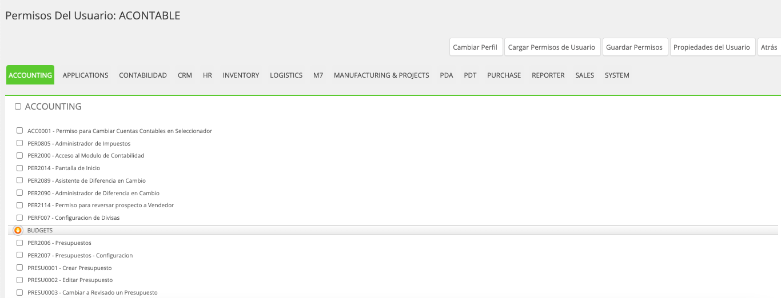Go back with the Atrás button
Screen dimensions: 781x298
pyautogui.click(x=769, y=47)
